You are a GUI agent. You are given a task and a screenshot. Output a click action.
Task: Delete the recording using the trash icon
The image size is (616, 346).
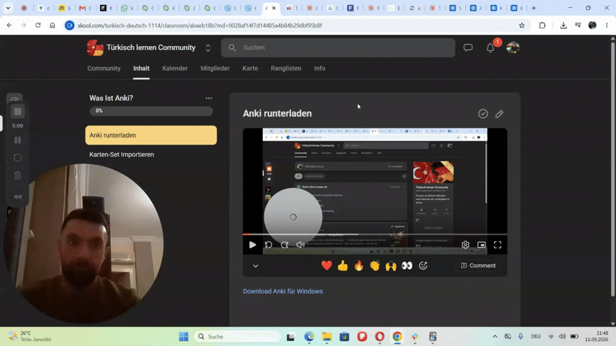click(17, 175)
